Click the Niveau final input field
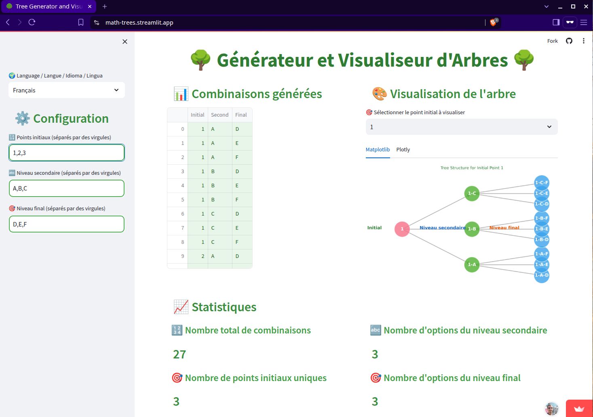Viewport: 593px width, 417px height. click(x=66, y=224)
